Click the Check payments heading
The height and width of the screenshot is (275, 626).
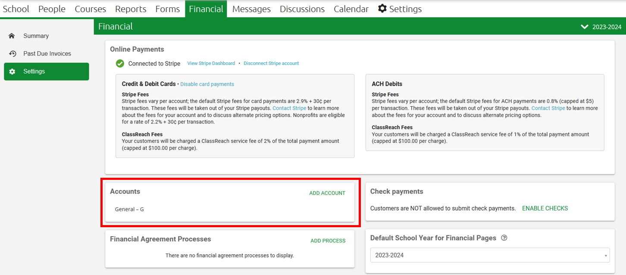[397, 192]
